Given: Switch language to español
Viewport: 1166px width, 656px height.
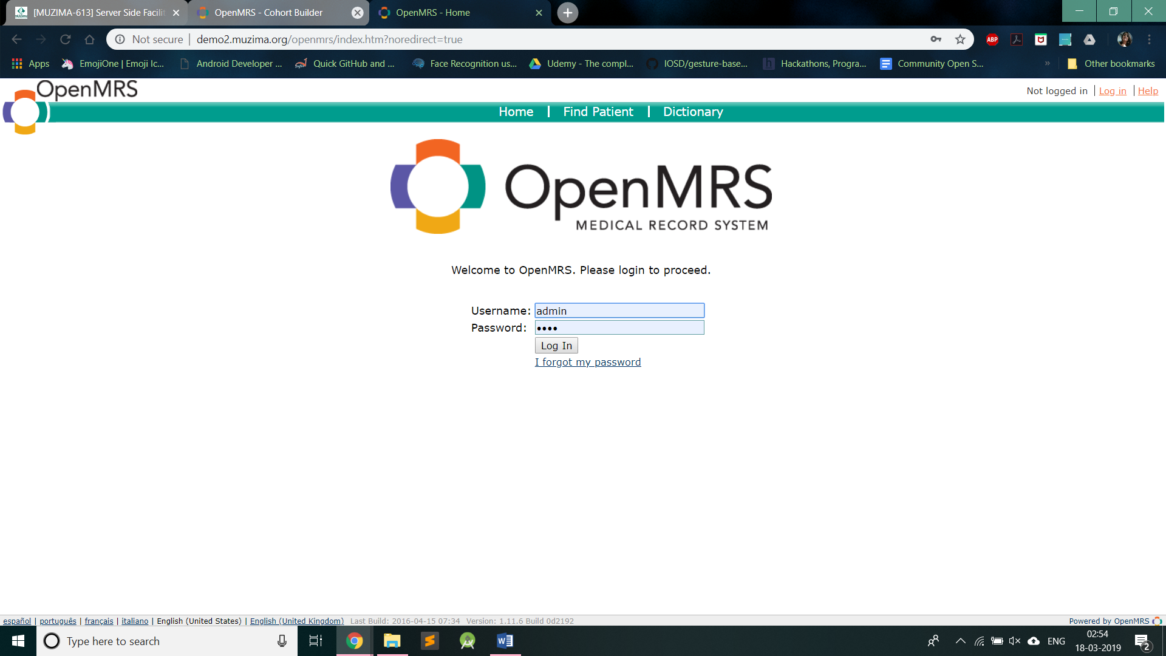Looking at the screenshot, I should tap(17, 621).
